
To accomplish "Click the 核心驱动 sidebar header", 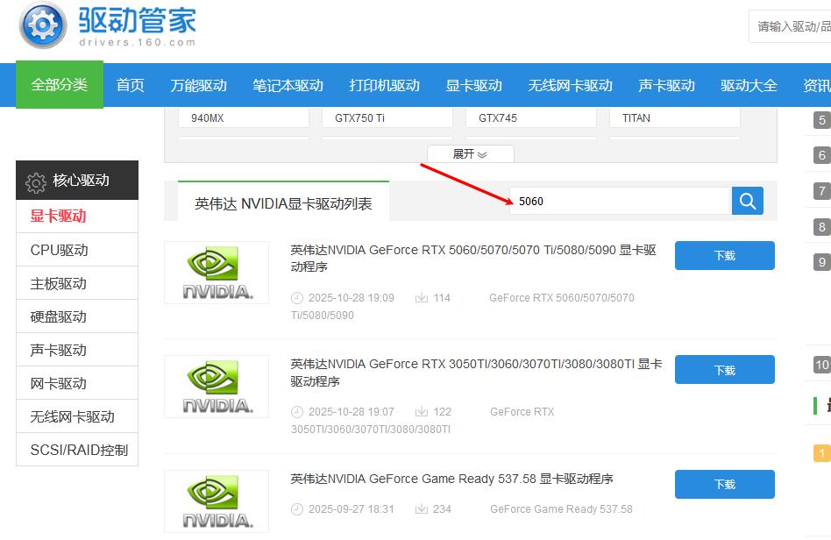I will (77, 181).
